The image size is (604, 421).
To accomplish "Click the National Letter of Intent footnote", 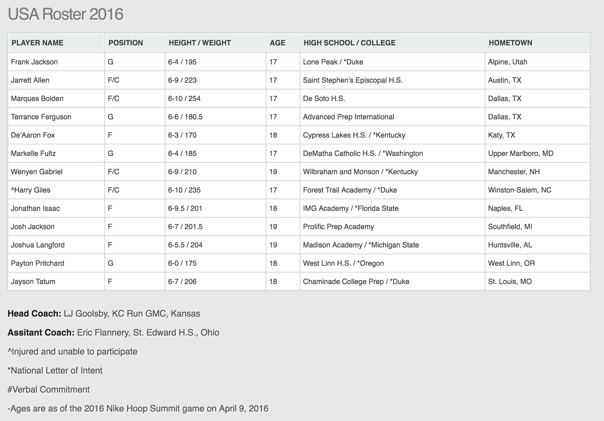I will pyautogui.click(x=55, y=370).
